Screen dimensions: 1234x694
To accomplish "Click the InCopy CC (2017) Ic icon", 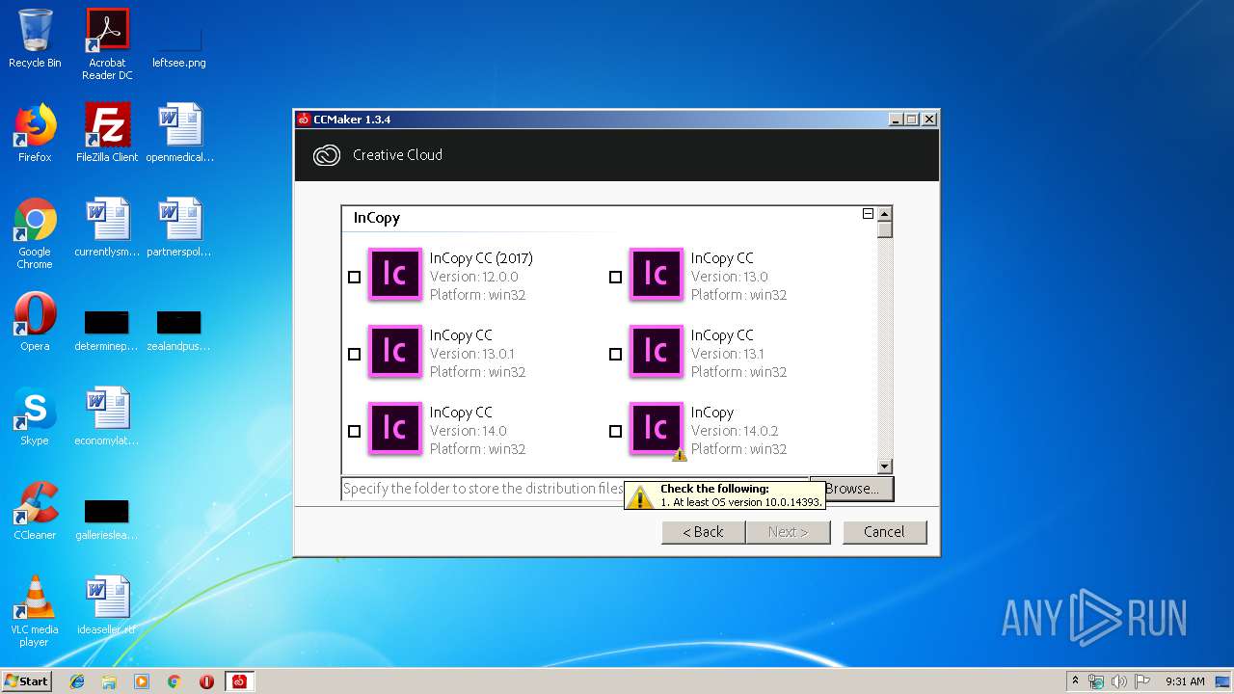I will point(395,274).
